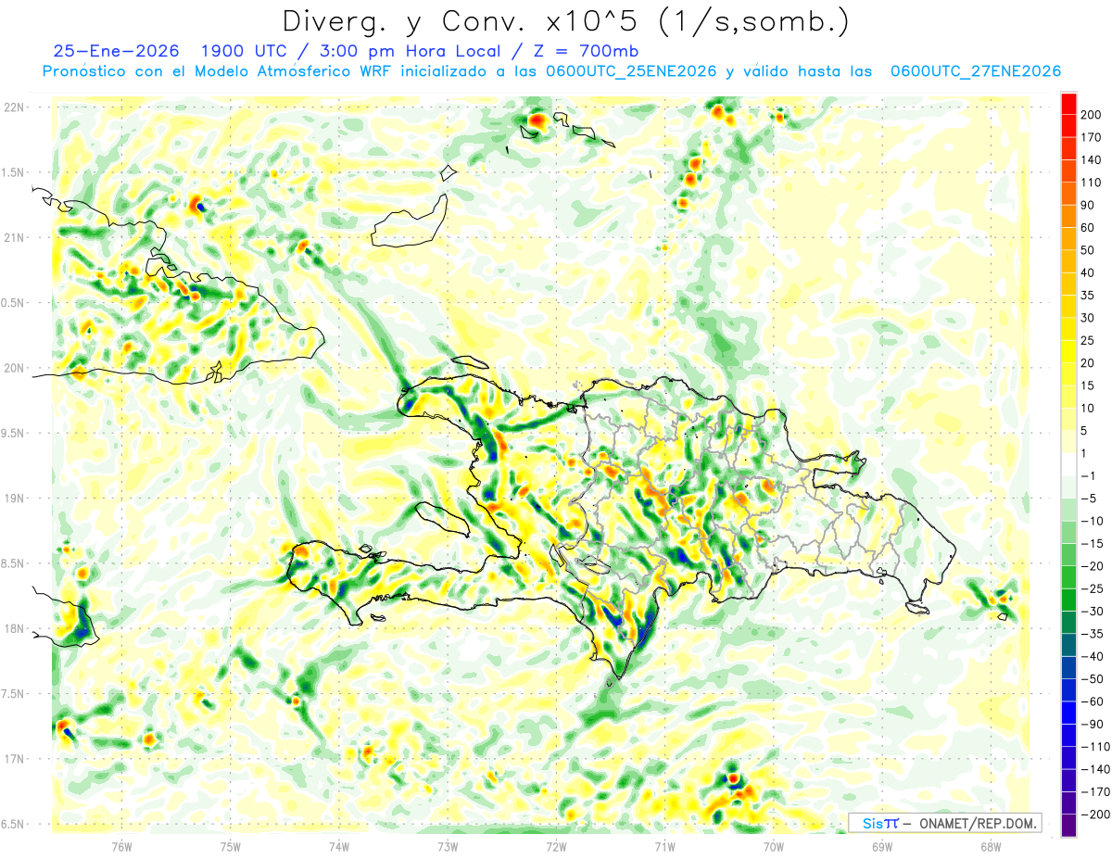Click the orange swatch between 90 and 60

pos(1069,216)
